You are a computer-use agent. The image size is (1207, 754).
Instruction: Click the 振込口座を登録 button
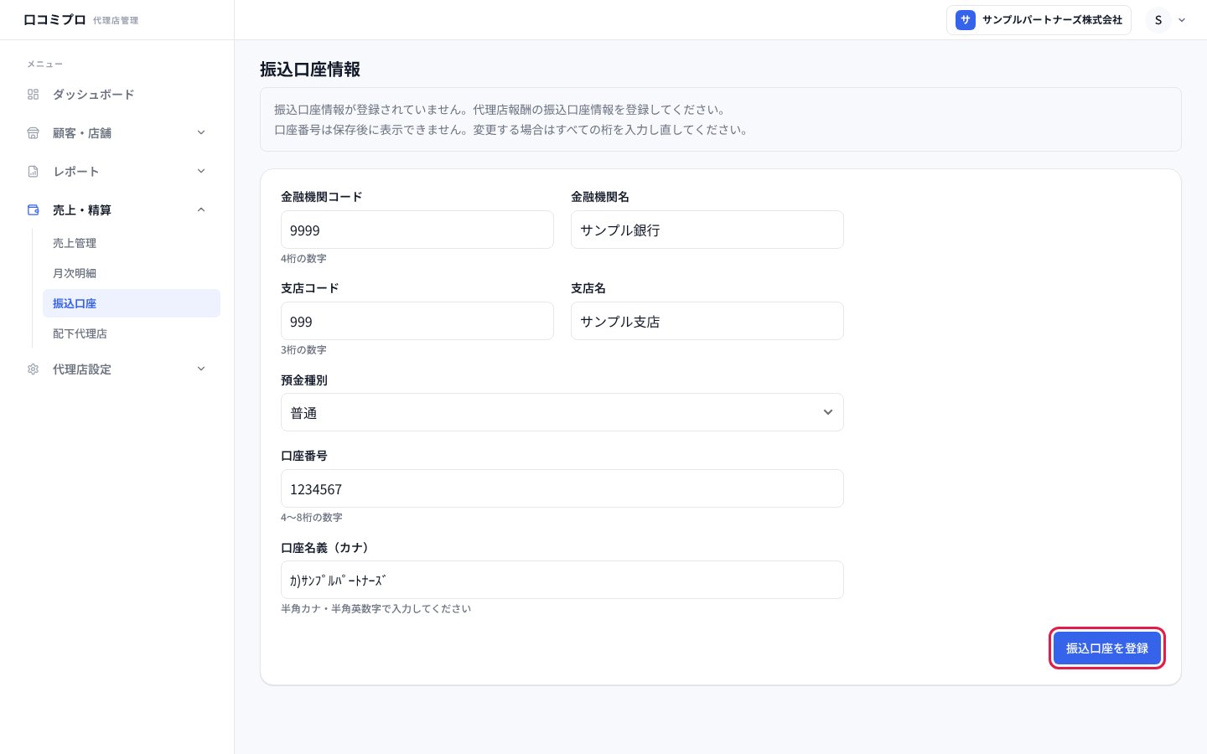pos(1107,648)
